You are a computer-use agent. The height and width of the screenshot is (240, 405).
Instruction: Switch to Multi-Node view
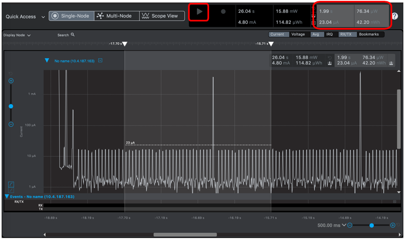(117, 16)
